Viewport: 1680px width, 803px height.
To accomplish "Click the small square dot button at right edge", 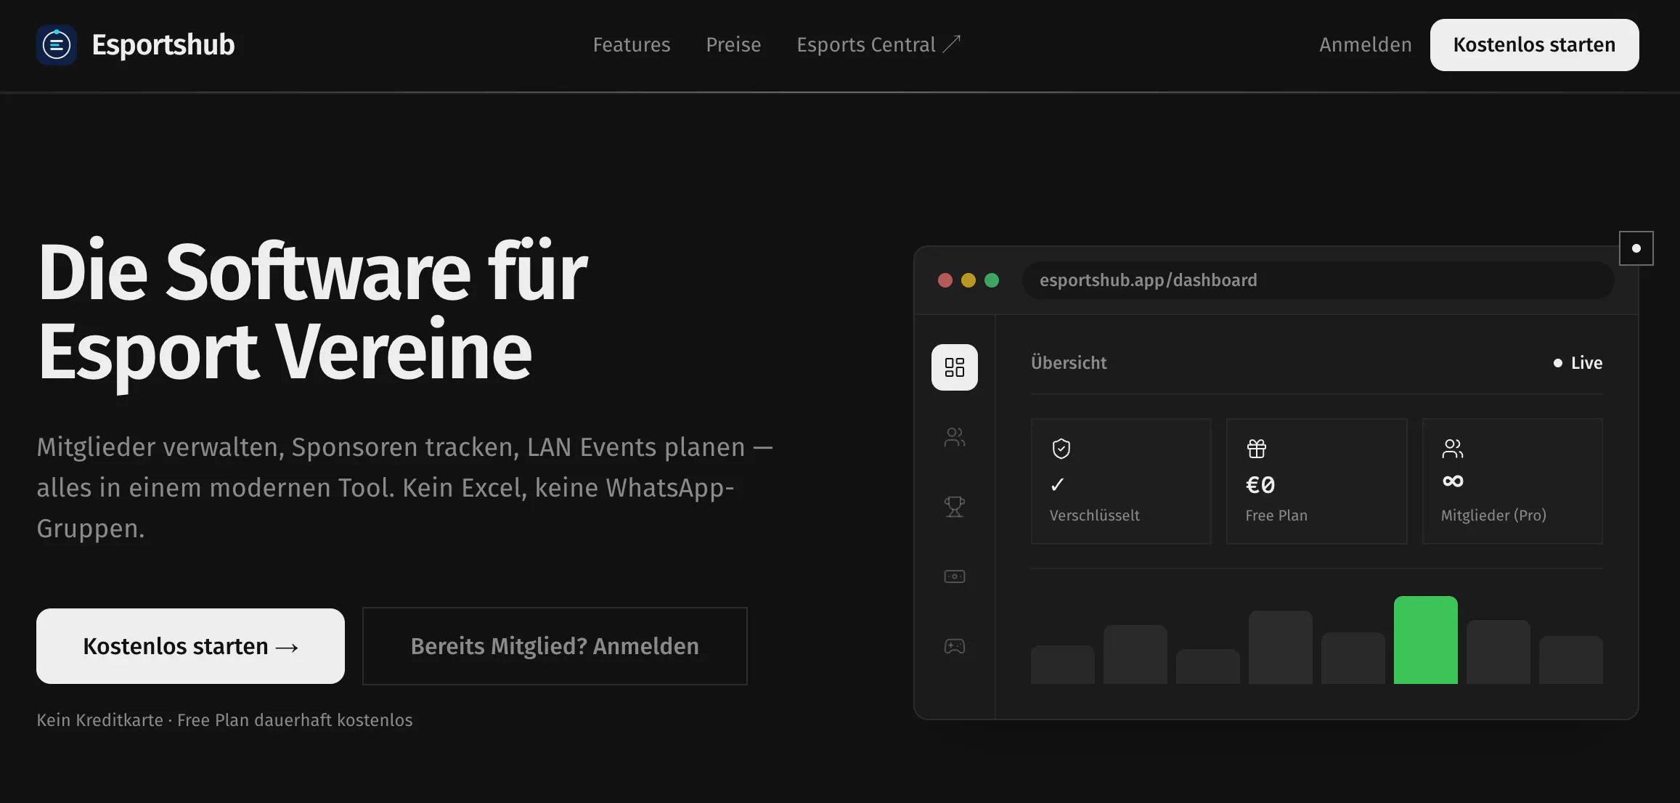I will tap(1636, 248).
